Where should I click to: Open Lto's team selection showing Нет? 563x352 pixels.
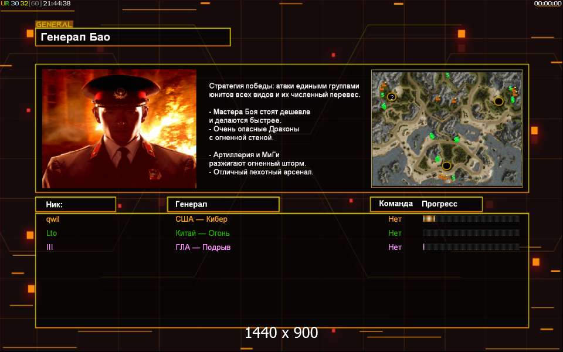pyautogui.click(x=395, y=233)
